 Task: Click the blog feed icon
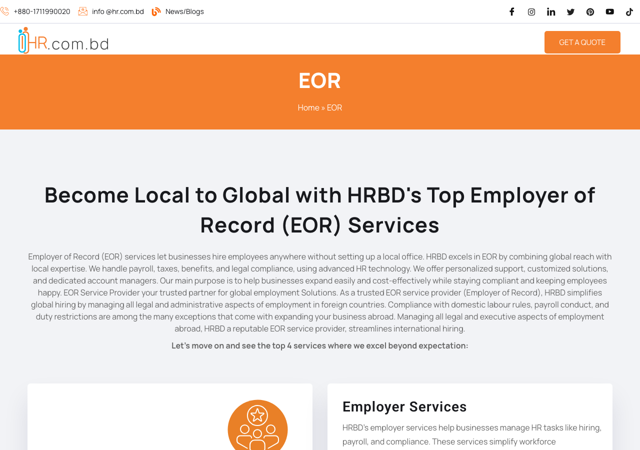(156, 11)
